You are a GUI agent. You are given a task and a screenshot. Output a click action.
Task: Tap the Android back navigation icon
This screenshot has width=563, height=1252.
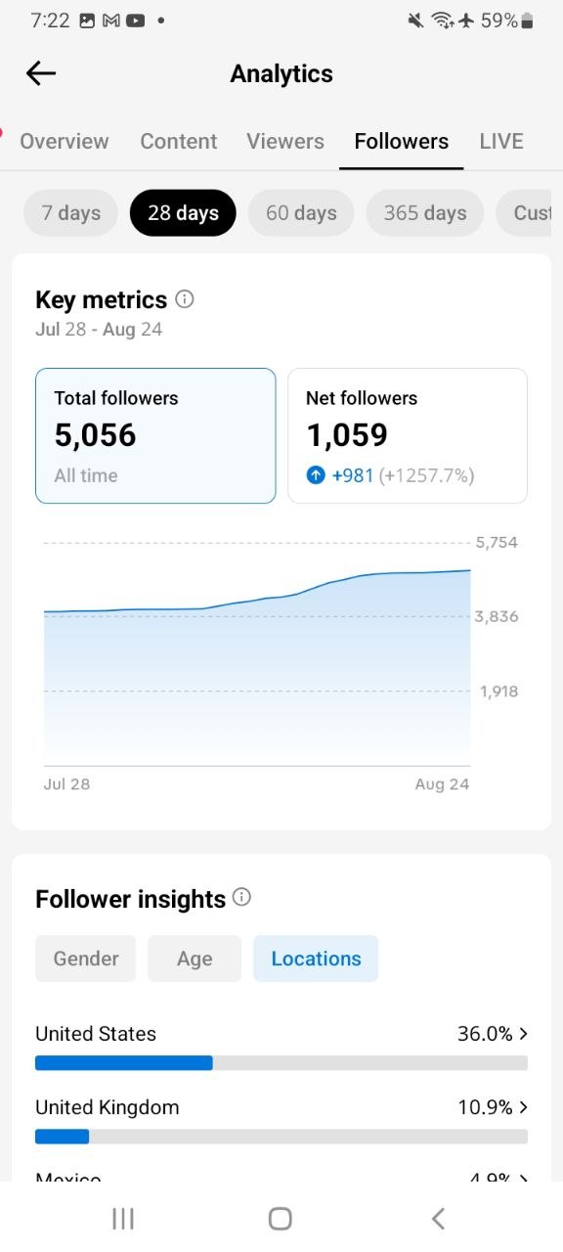click(438, 1218)
